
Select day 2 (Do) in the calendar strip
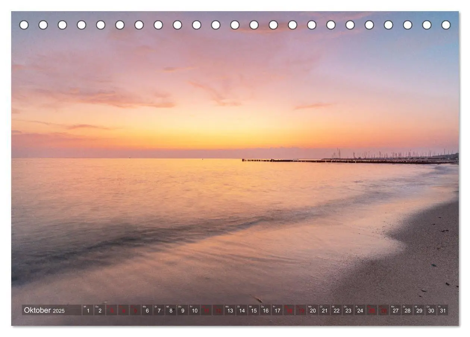pyautogui.click(x=100, y=310)
